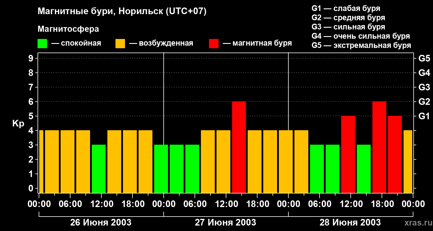Select the red Kp 5 bar at 12:00 on 28 June
This screenshot has width=433, height=231.
348,154
